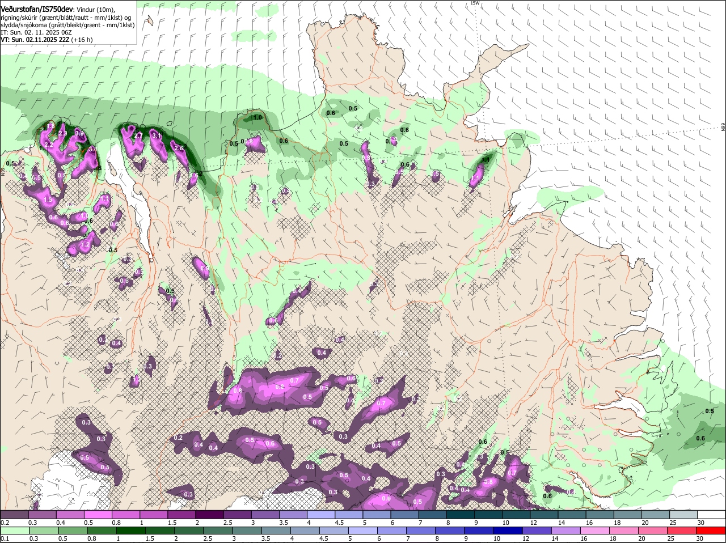Viewport: 726px width, 543px height.
Task: Select rain scale swatch between 0.1 and 0.3
Action: coord(15,531)
